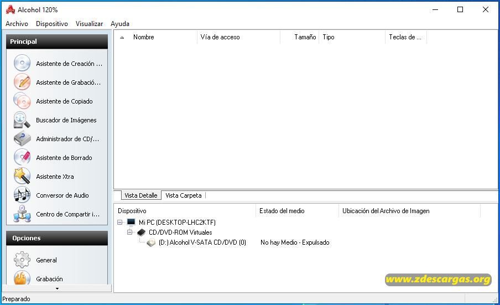This screenshot has height=305, width=500.
Task: Switch to the Vista Carpeta tab
Action: coord(184,195)
